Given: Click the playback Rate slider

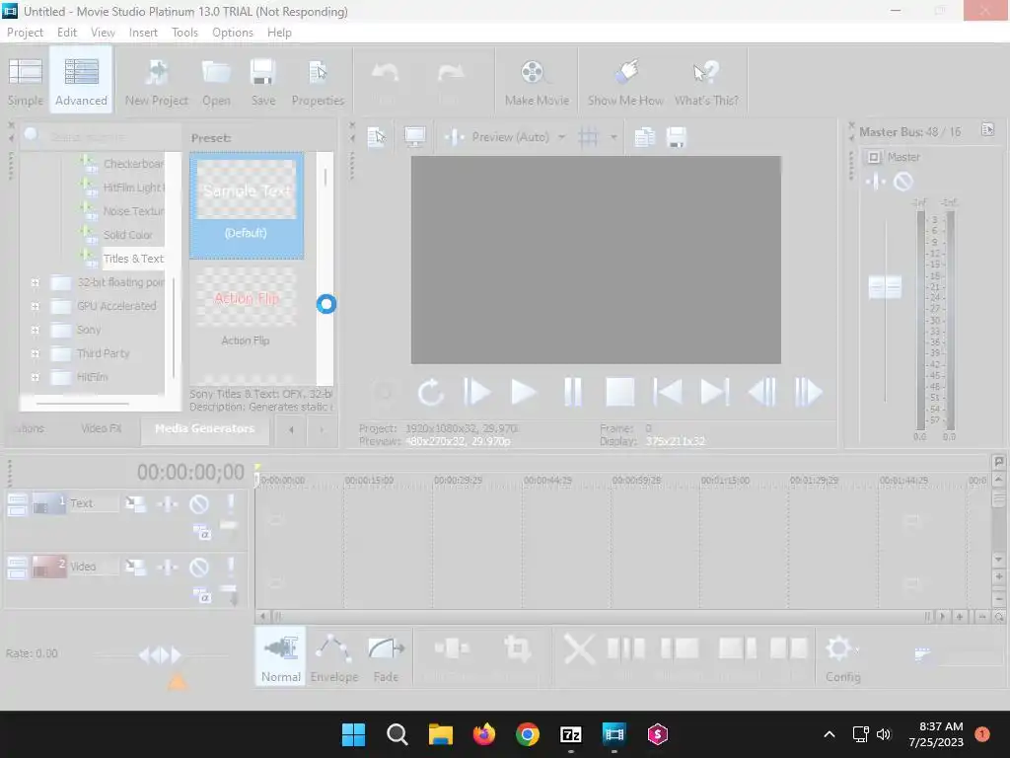Looking at the screenshot, I should point(161,655).
